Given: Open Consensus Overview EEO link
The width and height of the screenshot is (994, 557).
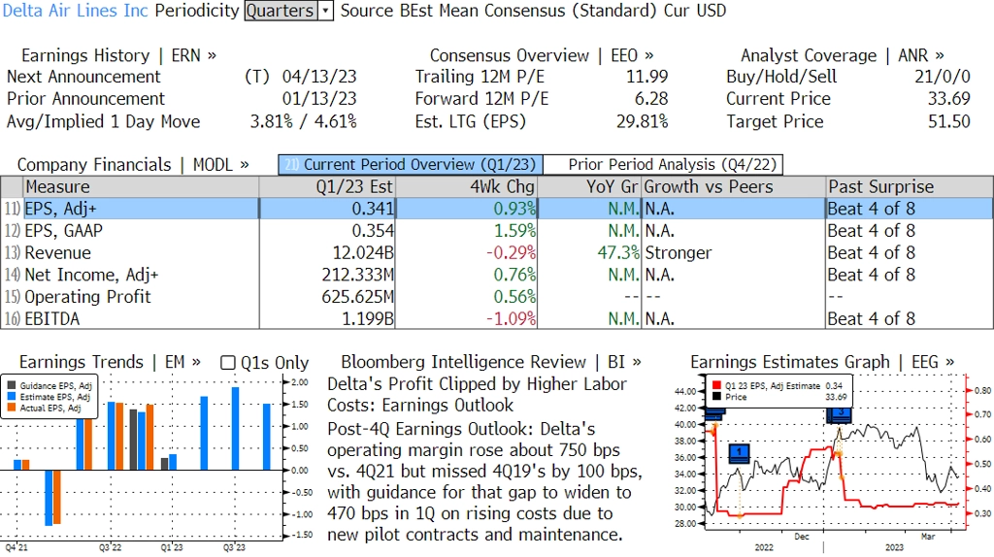Looking at the screenshot, I should 542,55.
